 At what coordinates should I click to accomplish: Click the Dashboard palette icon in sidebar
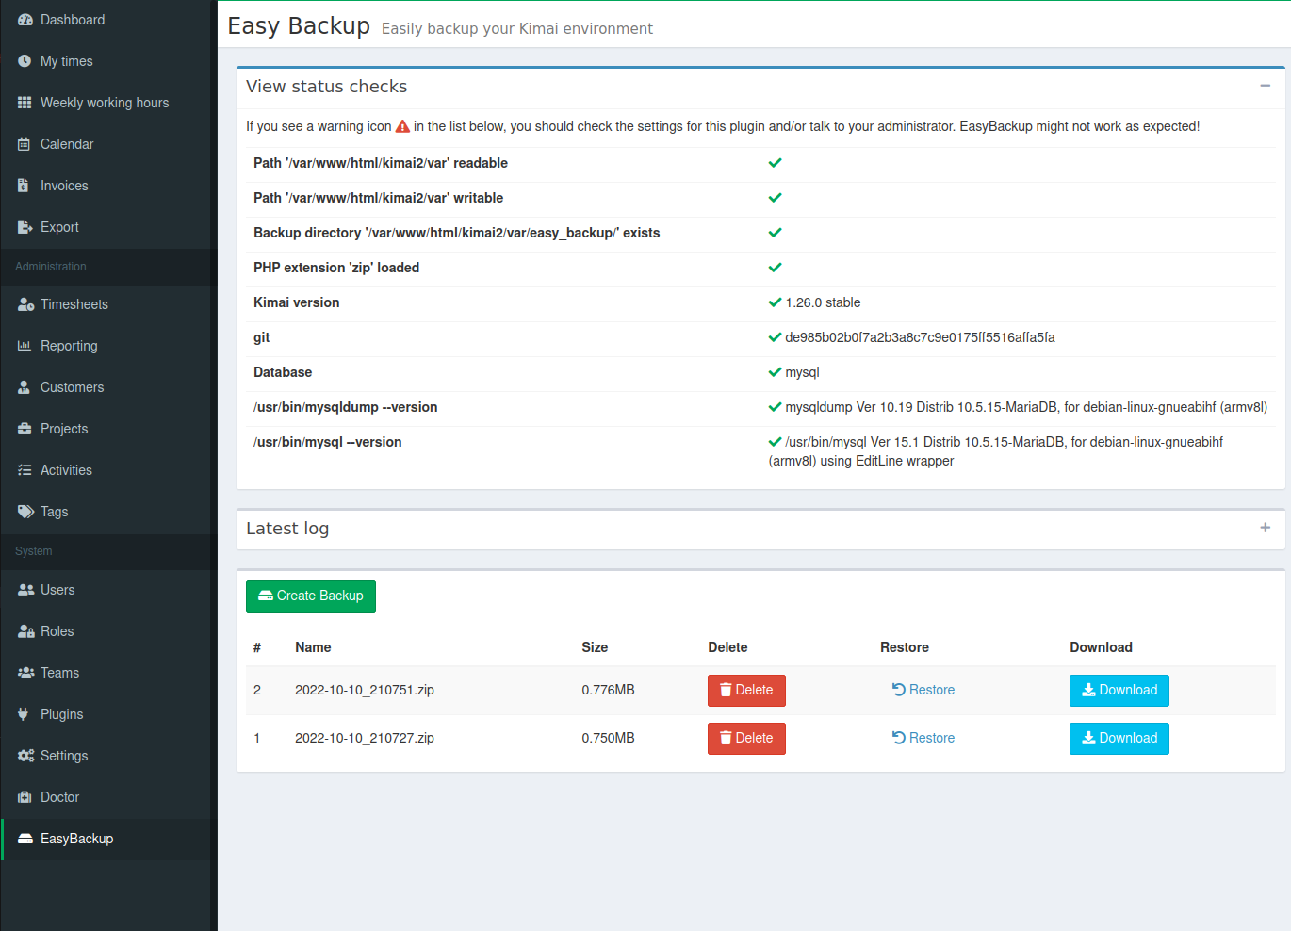coord(25,20)
